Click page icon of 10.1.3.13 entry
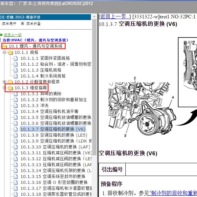The width and height of the screenshot is (197, 197). pos(15,165)
